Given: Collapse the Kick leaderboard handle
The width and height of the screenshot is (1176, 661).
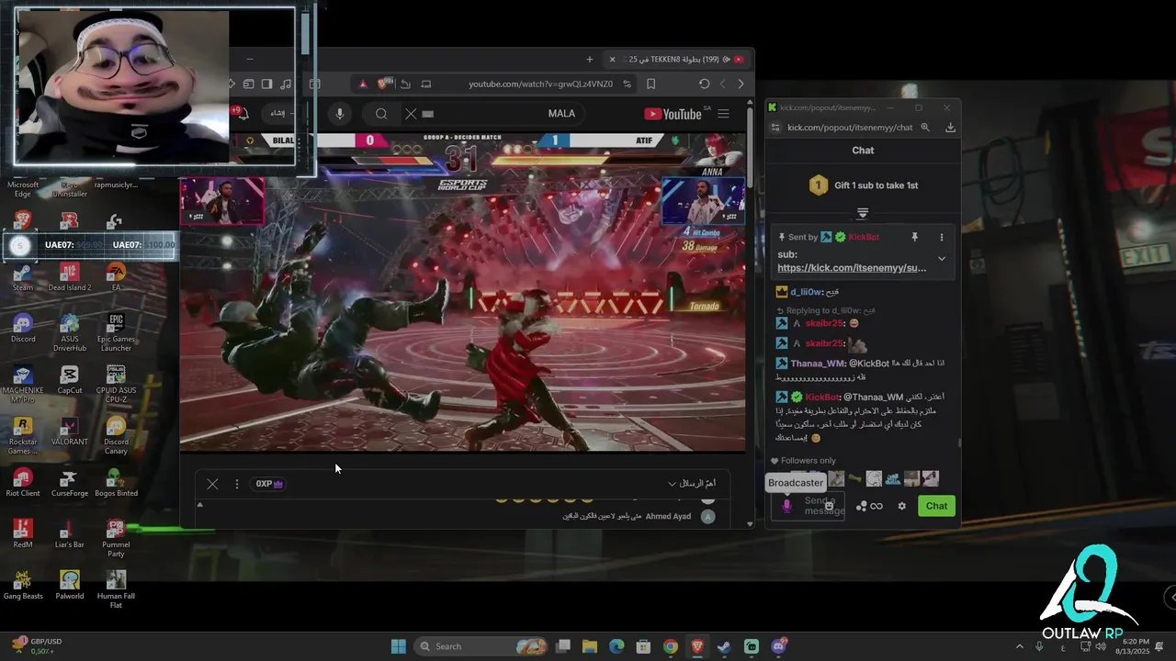Looking at the screenshot, I should pos(863,213).
